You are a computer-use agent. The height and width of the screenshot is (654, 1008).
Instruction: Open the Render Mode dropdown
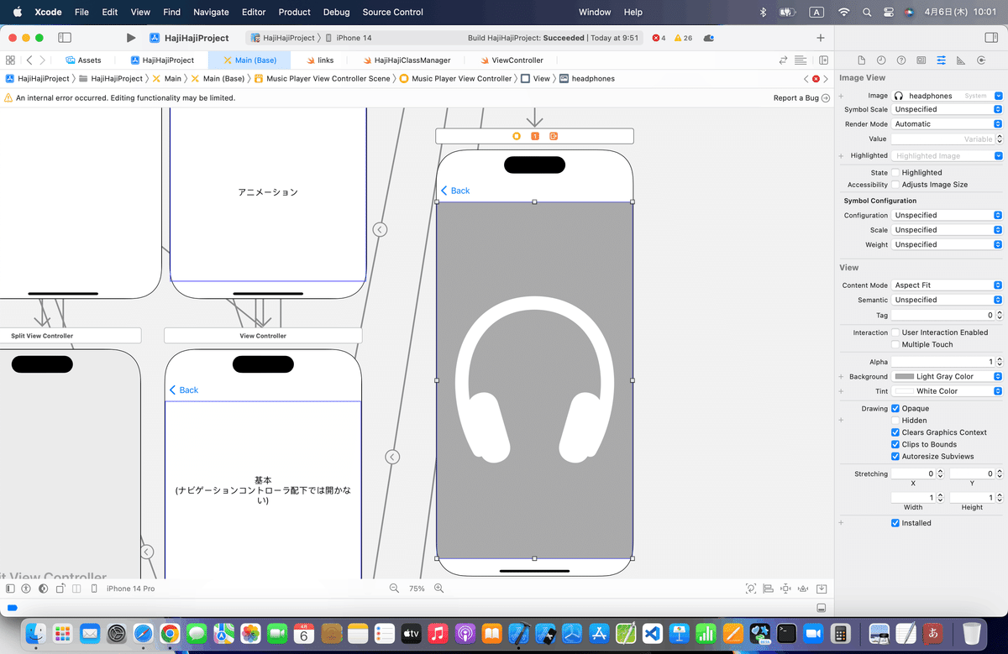click(x=948, y=124)
